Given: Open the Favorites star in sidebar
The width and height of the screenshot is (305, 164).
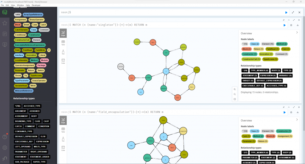Looking at the screenshot, I should pyautogui.click(x=5, y=23).
